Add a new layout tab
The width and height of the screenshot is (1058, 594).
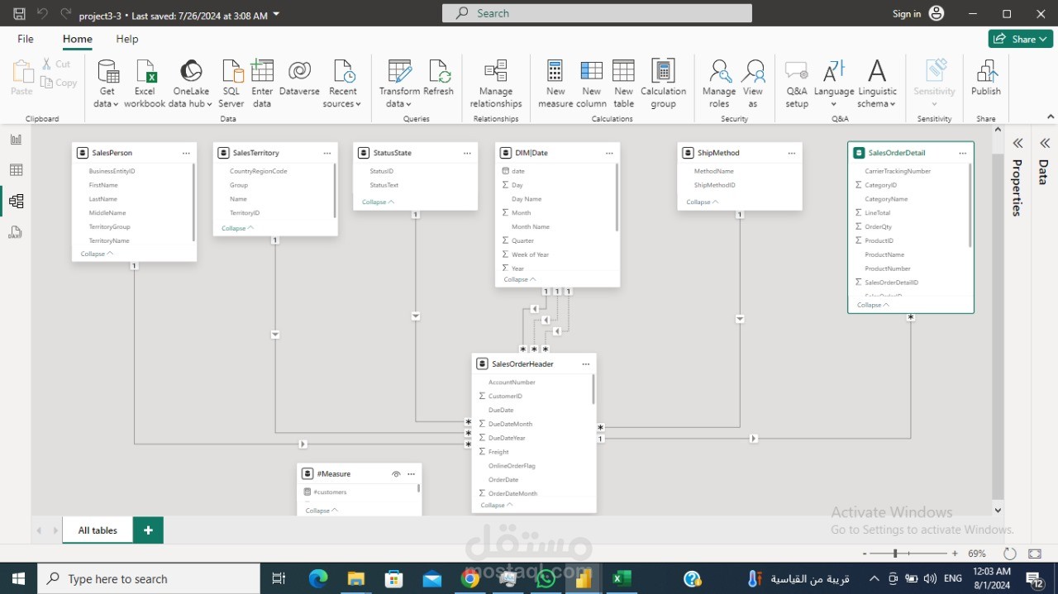[x=148, y=530]
